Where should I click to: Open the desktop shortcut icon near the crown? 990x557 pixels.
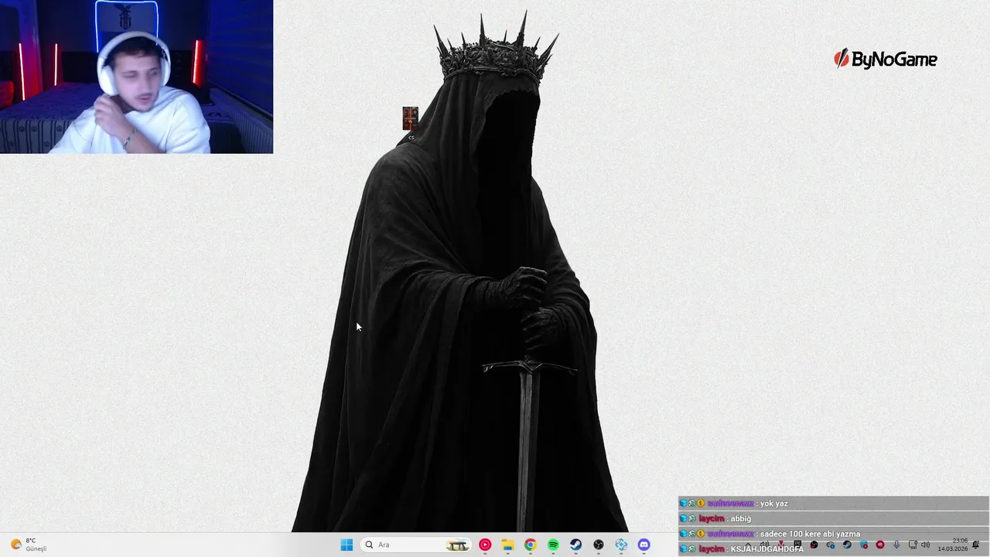[x=410, y=122]
